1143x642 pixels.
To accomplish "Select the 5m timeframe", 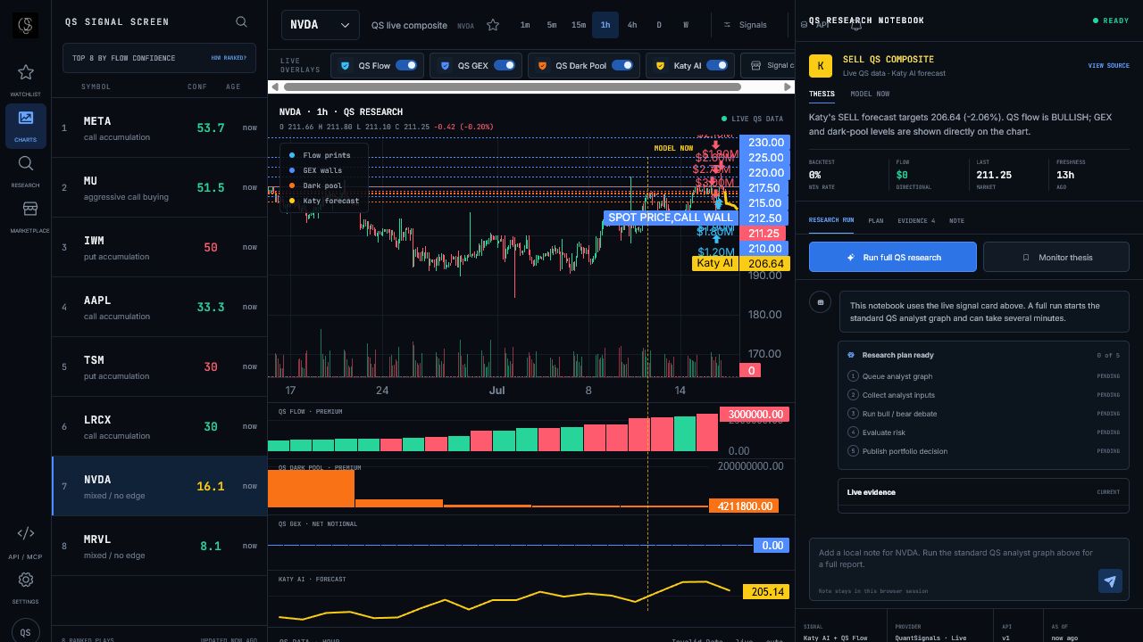I will (x=552, y=25).
